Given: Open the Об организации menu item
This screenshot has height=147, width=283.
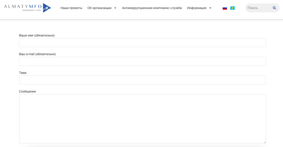Looking at the screenshot, I should pos(99,8).
